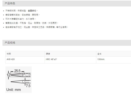Click the 25.5 dimension label in diagram
131x95 pixels.
click(17, 71)
